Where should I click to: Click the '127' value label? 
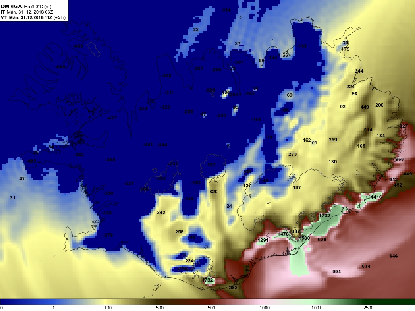[247, 185]
